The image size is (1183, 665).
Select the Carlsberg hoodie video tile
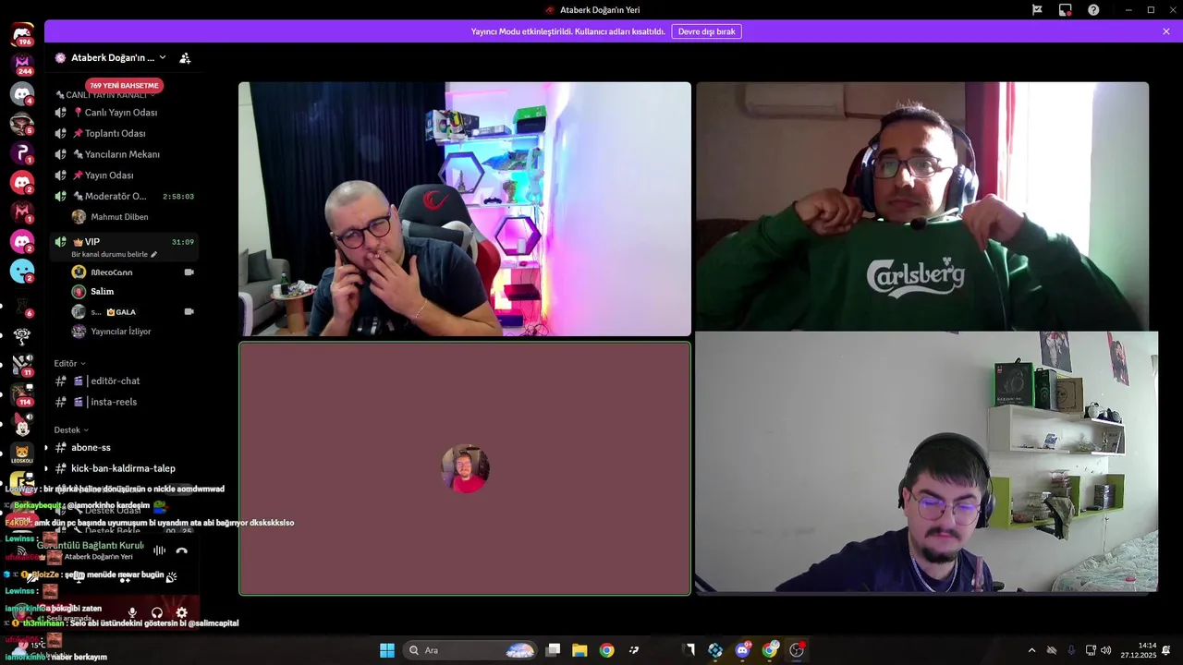click(922, 206)
